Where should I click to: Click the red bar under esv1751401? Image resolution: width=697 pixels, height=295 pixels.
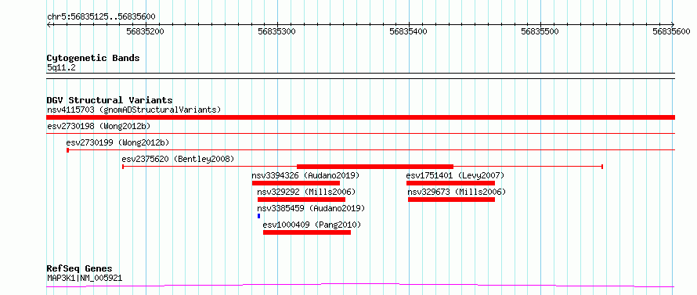[x=450, y=183]
